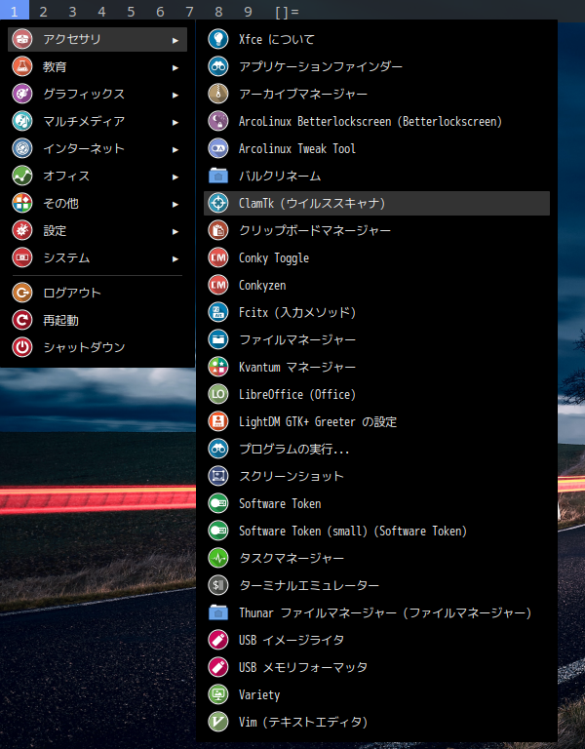Image resolution: width=585 pixels, height=749 pixels.
Task: Click the Conky Toggle icon
Action: coord(218,257)
